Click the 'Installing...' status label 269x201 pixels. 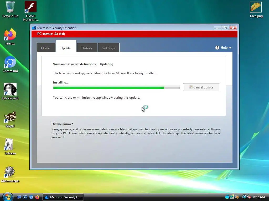tap(61, 82)
